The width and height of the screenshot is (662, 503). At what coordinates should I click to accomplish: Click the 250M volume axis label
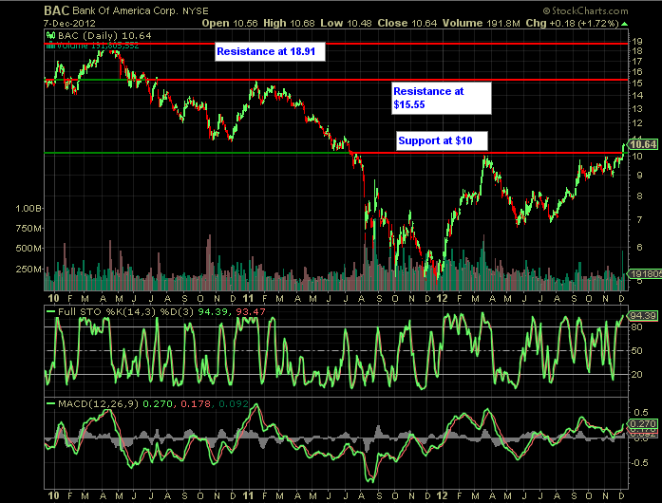pos(29,270)
